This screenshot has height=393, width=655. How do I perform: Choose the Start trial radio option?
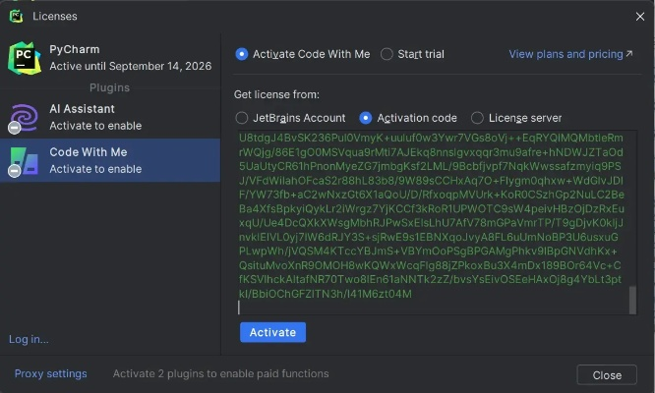pos(387,54)
